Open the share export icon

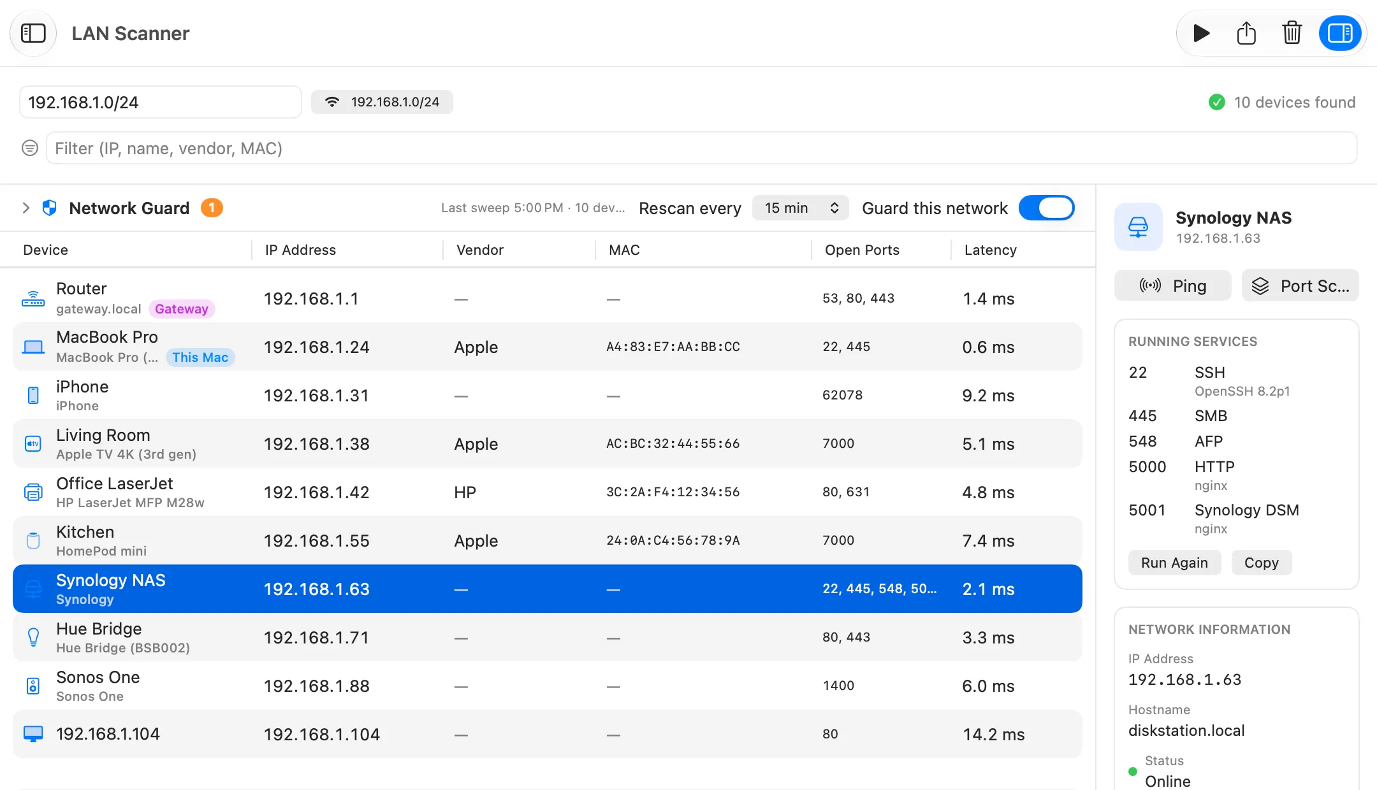(1246, 33)
